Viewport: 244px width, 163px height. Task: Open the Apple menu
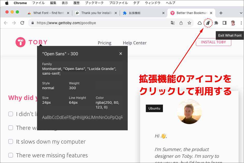pyautogui.click(x=7, y=3)
